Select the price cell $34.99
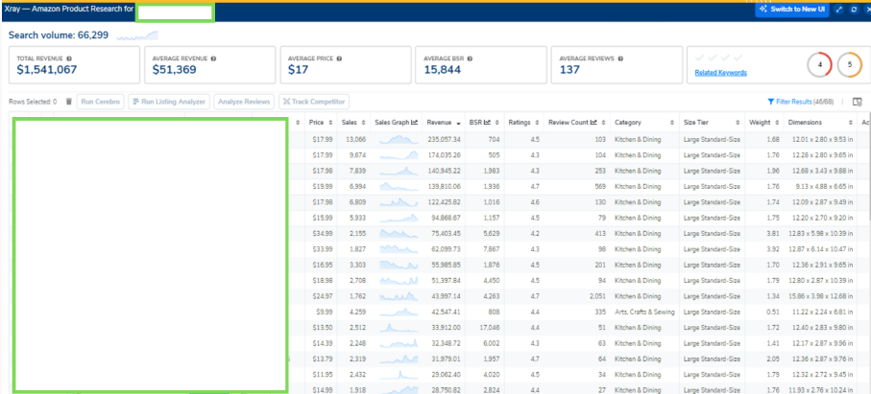The height and width of the screenshot is (394, 871). pyautogui.click(x=322, y=233)
